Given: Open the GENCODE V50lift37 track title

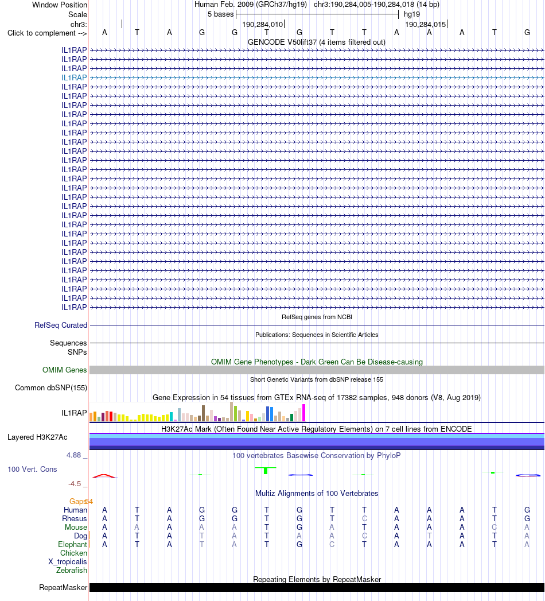Looking at the screenshot, I should click(316, 42).
